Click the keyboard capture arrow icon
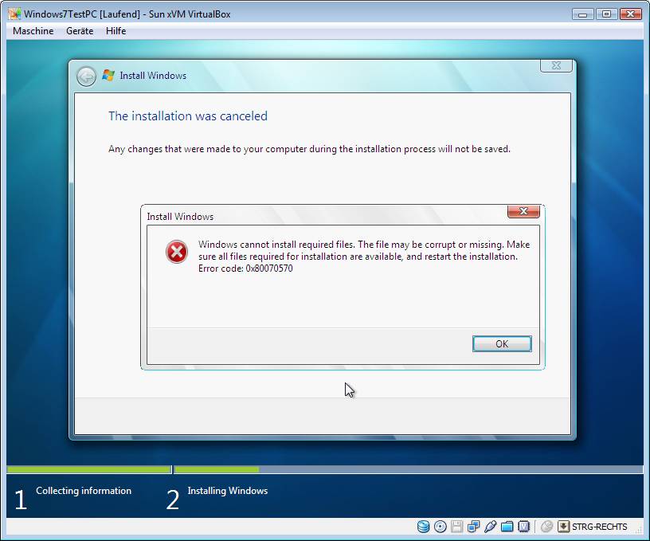Viewport: 650px width, 541px height. pos(563,527)
